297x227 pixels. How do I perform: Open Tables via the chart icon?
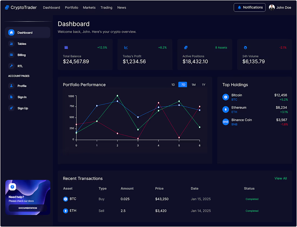click(11, 44)
